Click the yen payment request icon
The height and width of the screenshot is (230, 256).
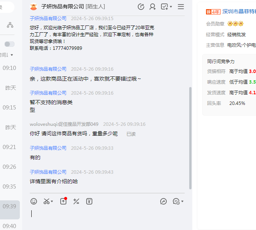point(89,201)
